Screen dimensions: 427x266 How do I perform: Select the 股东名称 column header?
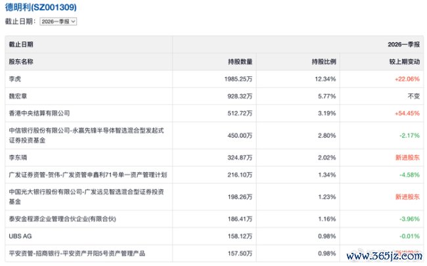click(21, 62)
